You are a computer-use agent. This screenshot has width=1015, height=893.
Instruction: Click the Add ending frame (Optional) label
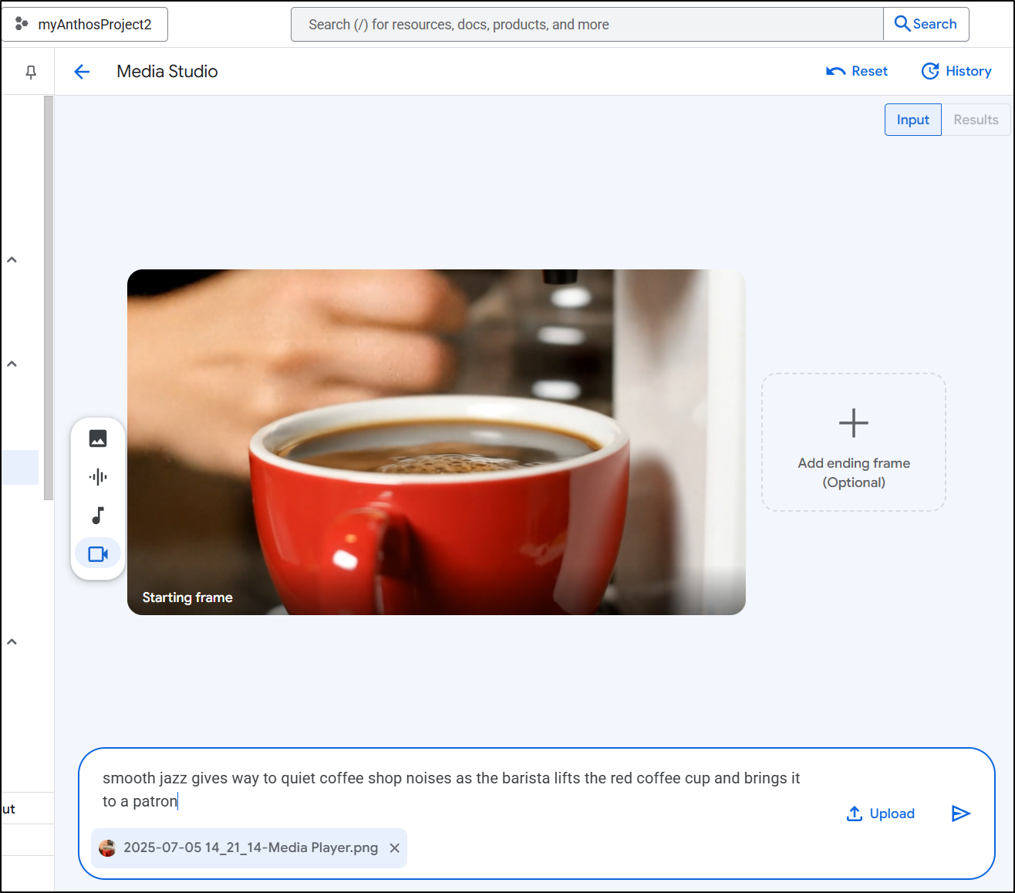click(x=854, y=472)
